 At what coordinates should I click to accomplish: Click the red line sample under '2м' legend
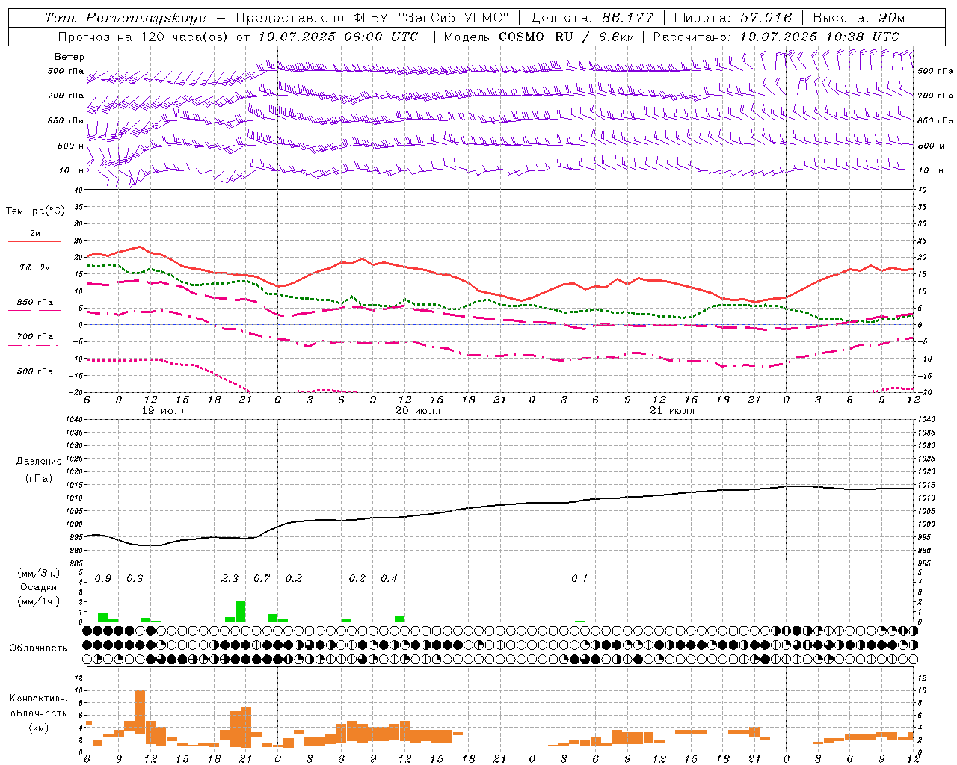pyautogui.click(x=35, y=241)
